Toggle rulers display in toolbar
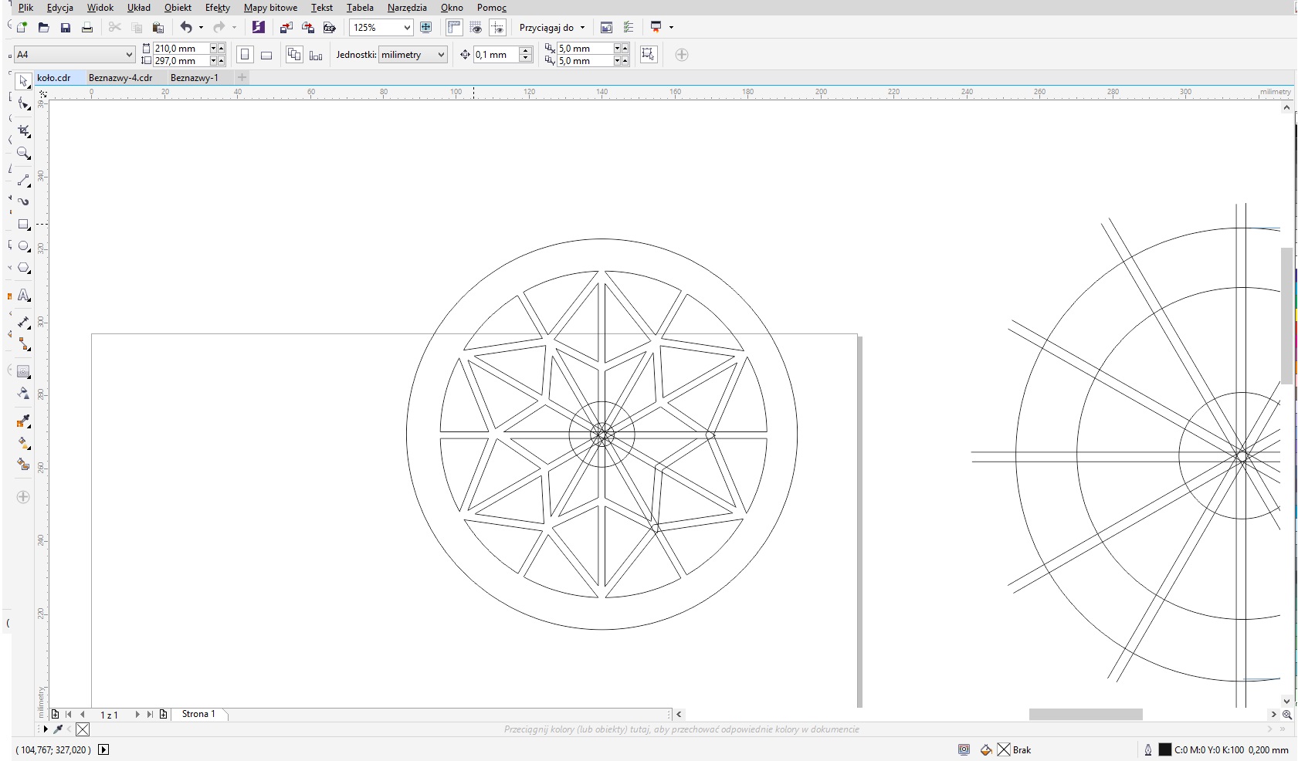1298x761 pixels. [454, 28]
